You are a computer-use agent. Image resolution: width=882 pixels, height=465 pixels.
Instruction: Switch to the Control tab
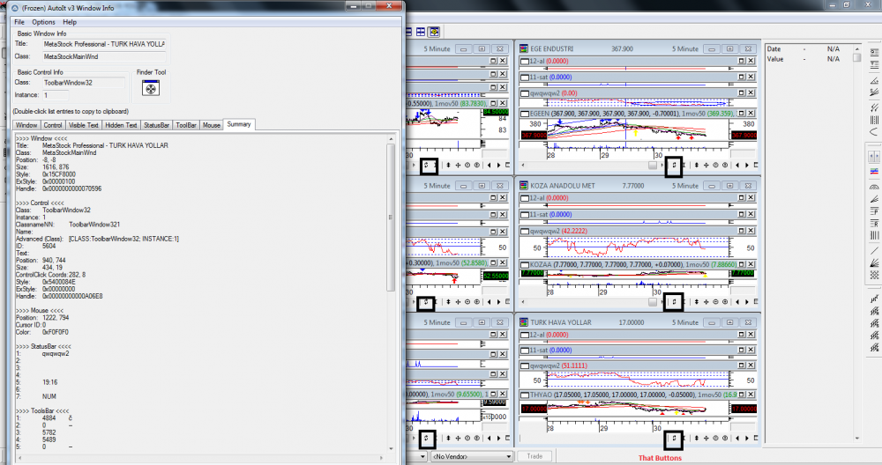tap(53, 125)
